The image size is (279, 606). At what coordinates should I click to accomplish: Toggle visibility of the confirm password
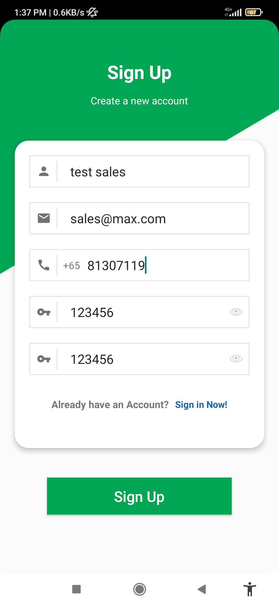click(236, 359)
